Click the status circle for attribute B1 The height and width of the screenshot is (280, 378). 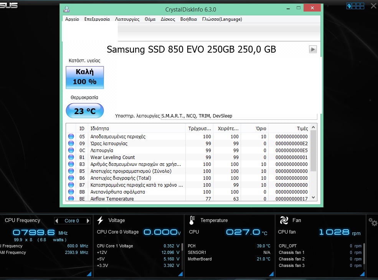71,157
